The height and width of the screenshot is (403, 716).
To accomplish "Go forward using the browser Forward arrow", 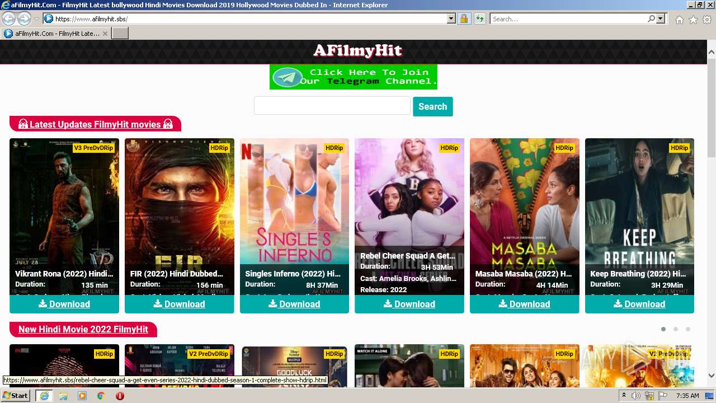I will coord(24,19).
